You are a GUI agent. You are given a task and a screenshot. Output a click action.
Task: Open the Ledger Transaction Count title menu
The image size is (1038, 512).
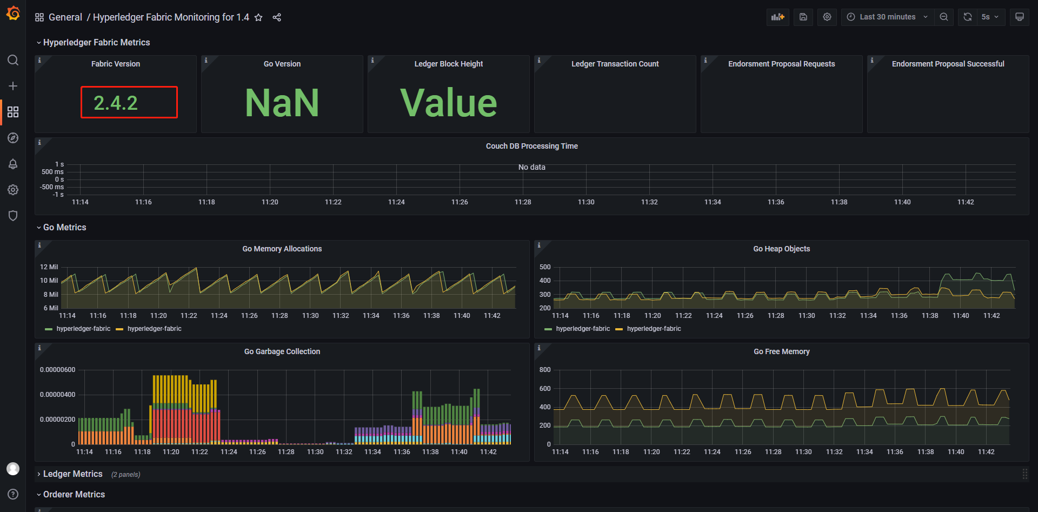pyautogui.click(x=615, y=64)
